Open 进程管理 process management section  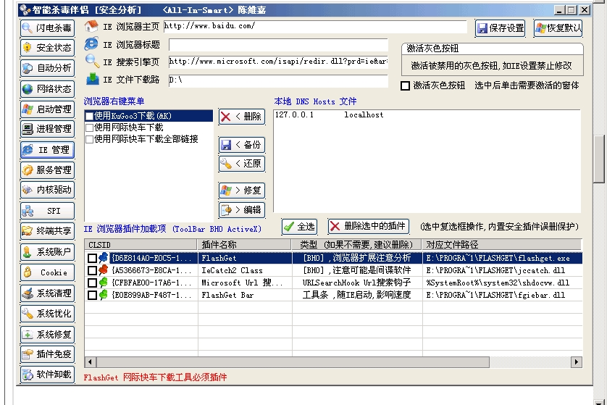pos(47,129)
